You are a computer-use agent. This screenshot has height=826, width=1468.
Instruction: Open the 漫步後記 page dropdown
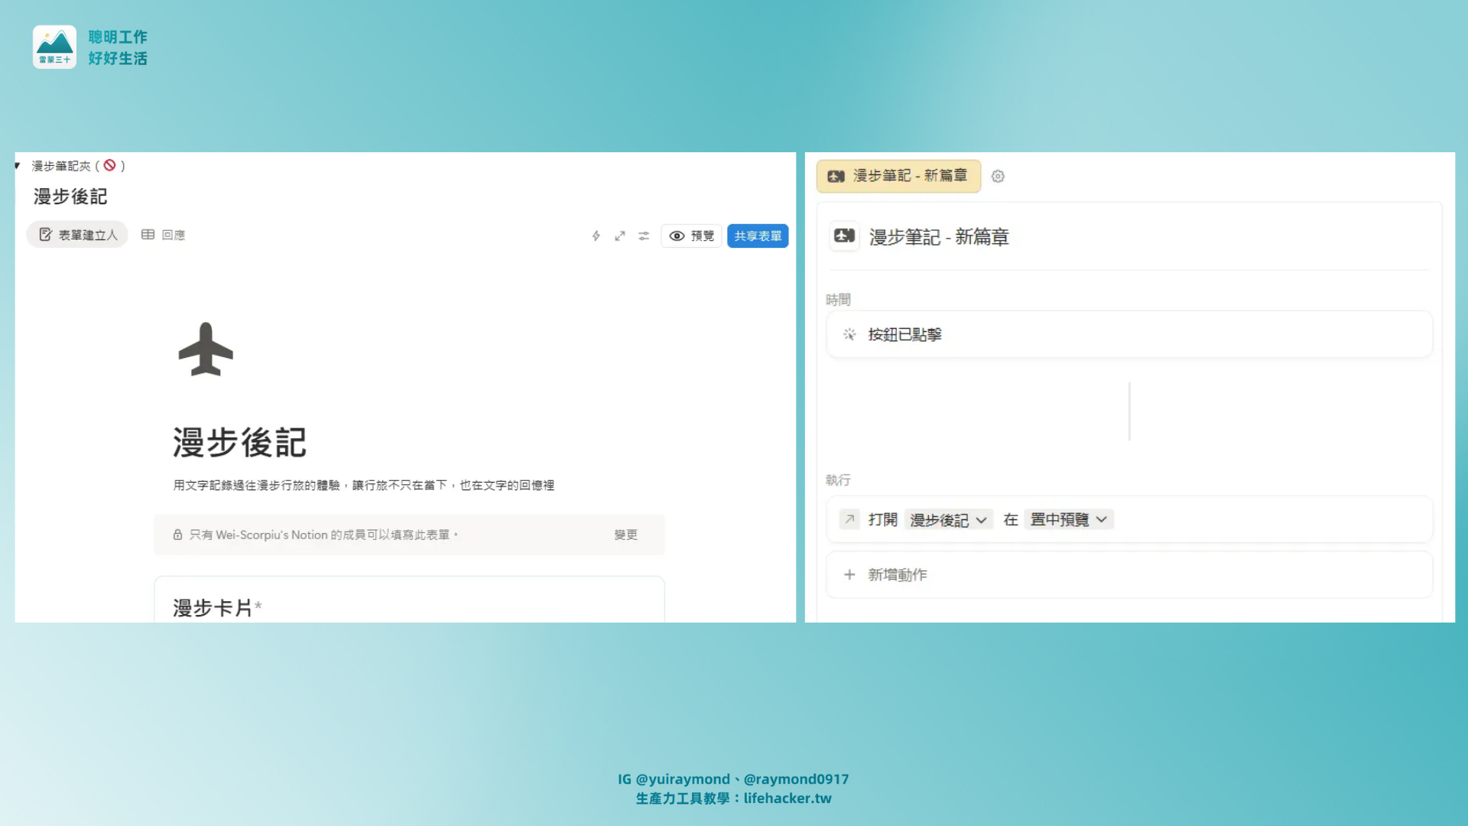[x=948, y=519]
